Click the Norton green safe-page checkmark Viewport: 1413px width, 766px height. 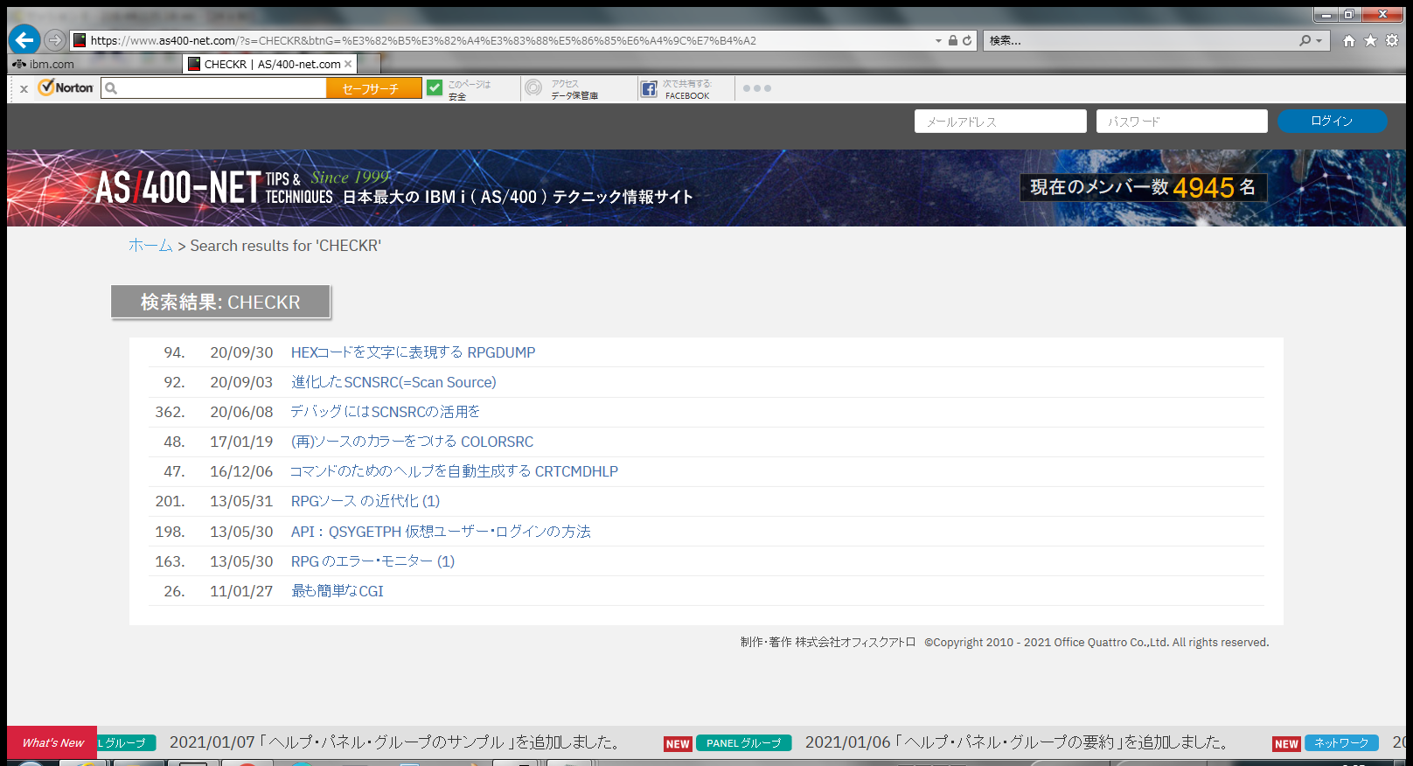(x=435, y=87)
